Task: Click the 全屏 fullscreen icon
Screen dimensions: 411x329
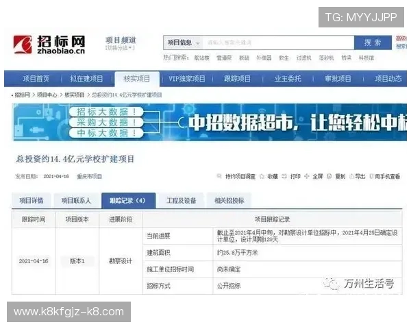Action: pos(306,176)
